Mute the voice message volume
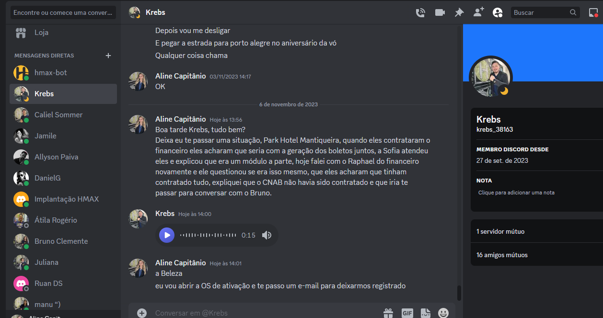Image resolution: width=603 pixels, height=318 pixels. (x=267, y=235)
